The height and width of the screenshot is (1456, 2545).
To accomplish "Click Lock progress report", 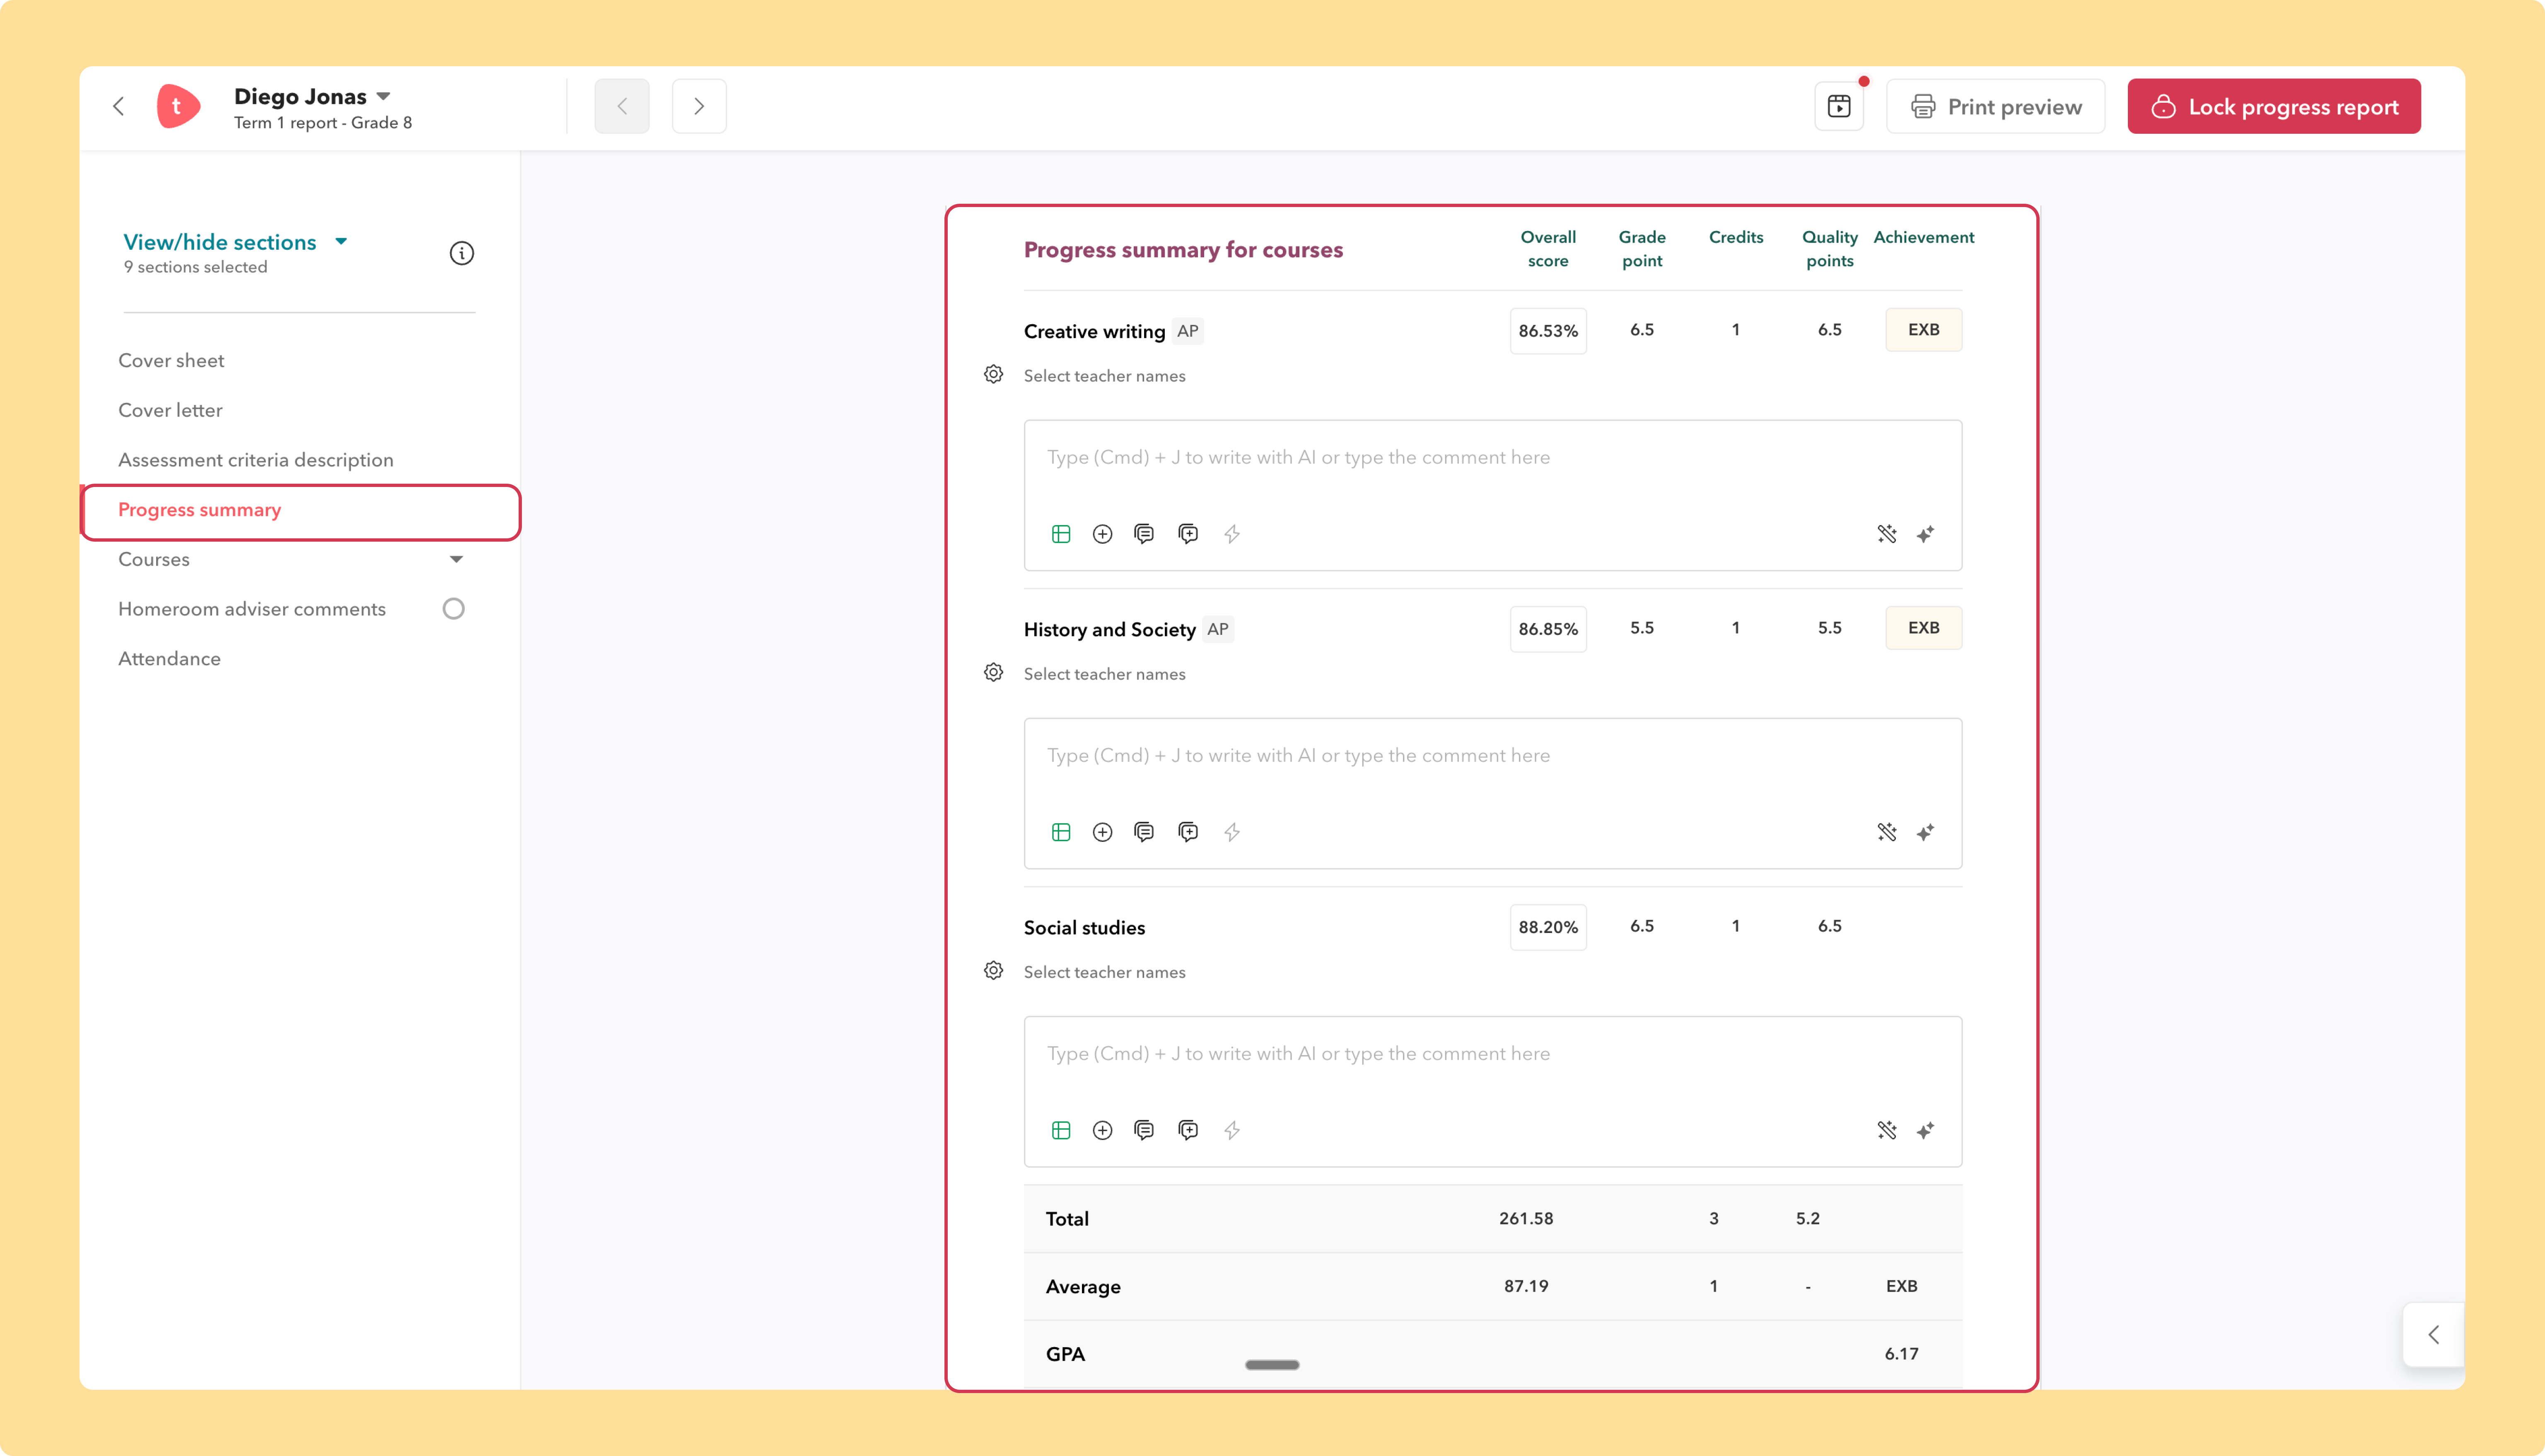I will click(x=2274, y=106).
